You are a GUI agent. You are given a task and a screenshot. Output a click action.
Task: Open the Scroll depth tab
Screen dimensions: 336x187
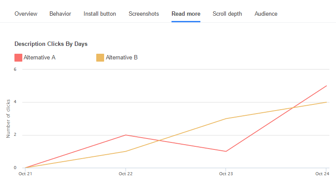(x=227, y=14)
